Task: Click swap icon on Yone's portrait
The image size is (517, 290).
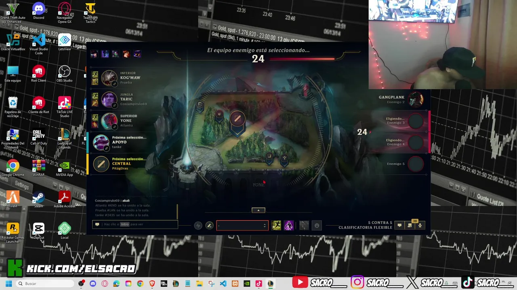Action: pos(115,126)
